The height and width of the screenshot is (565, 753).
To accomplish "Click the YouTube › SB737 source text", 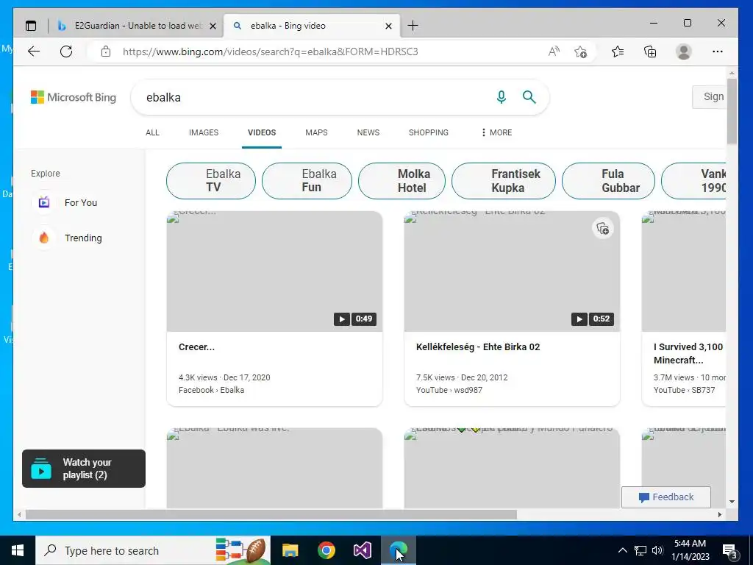I will click(684, 390).
